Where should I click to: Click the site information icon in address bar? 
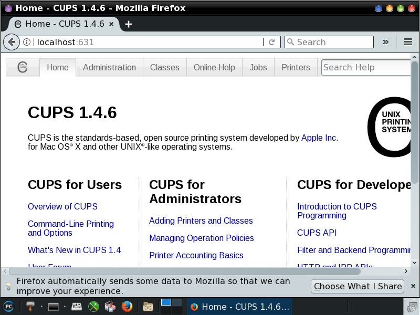tap(27, 42)
